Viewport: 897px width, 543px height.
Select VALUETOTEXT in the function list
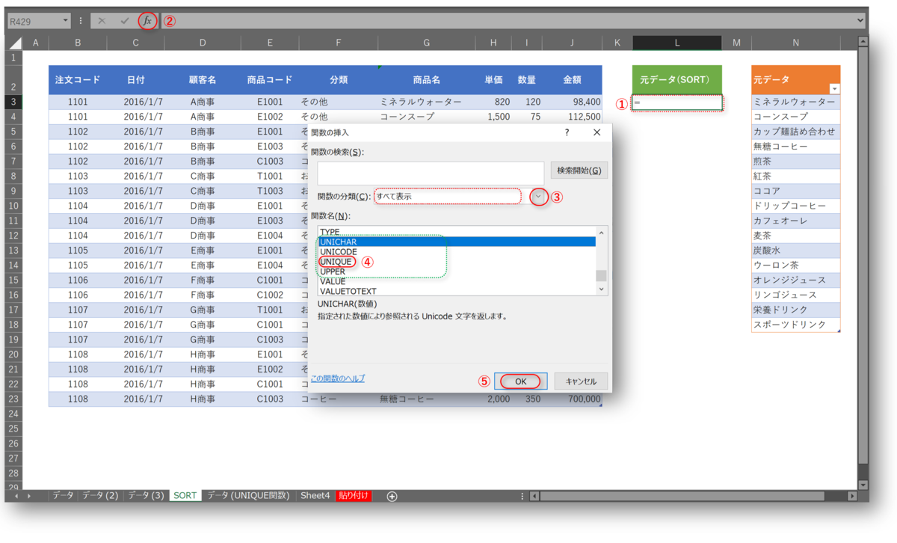pyautogui.click(x=348, y=291)
